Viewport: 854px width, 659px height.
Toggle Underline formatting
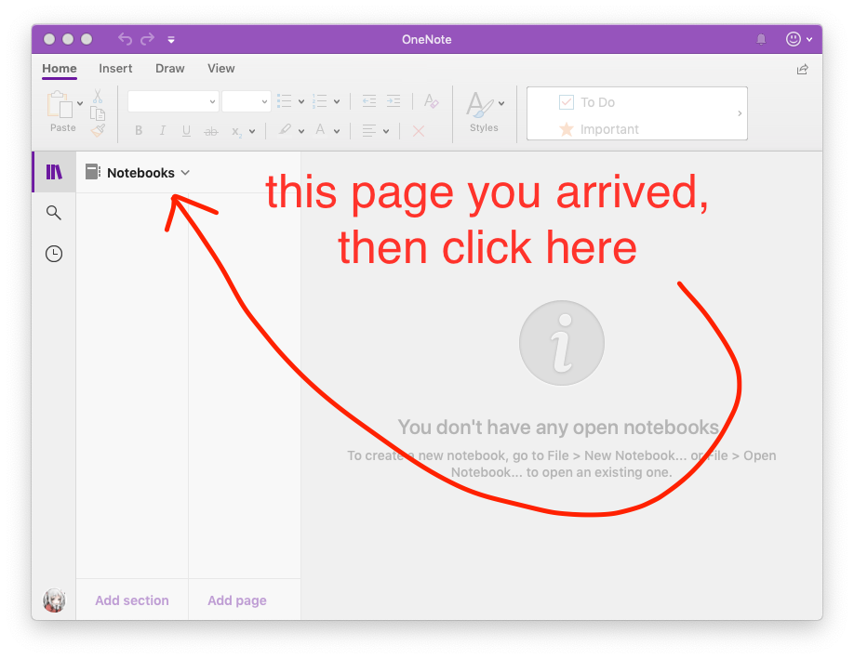coord(186,131)
